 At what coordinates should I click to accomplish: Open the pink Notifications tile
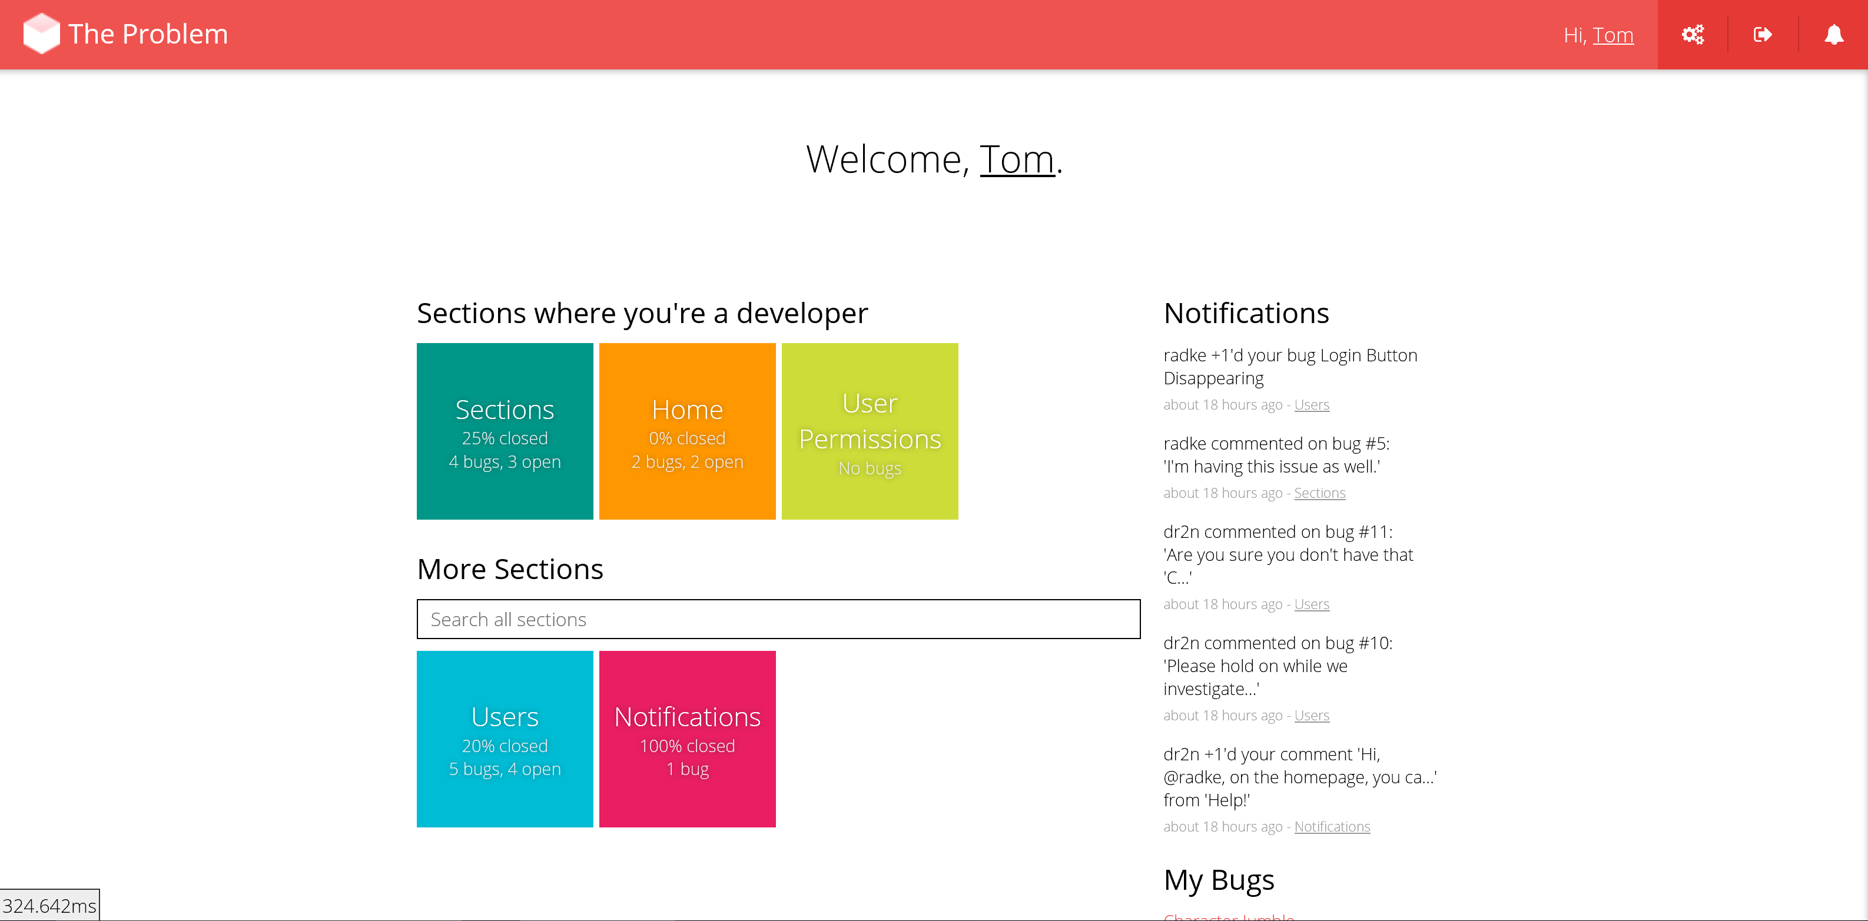686,739
